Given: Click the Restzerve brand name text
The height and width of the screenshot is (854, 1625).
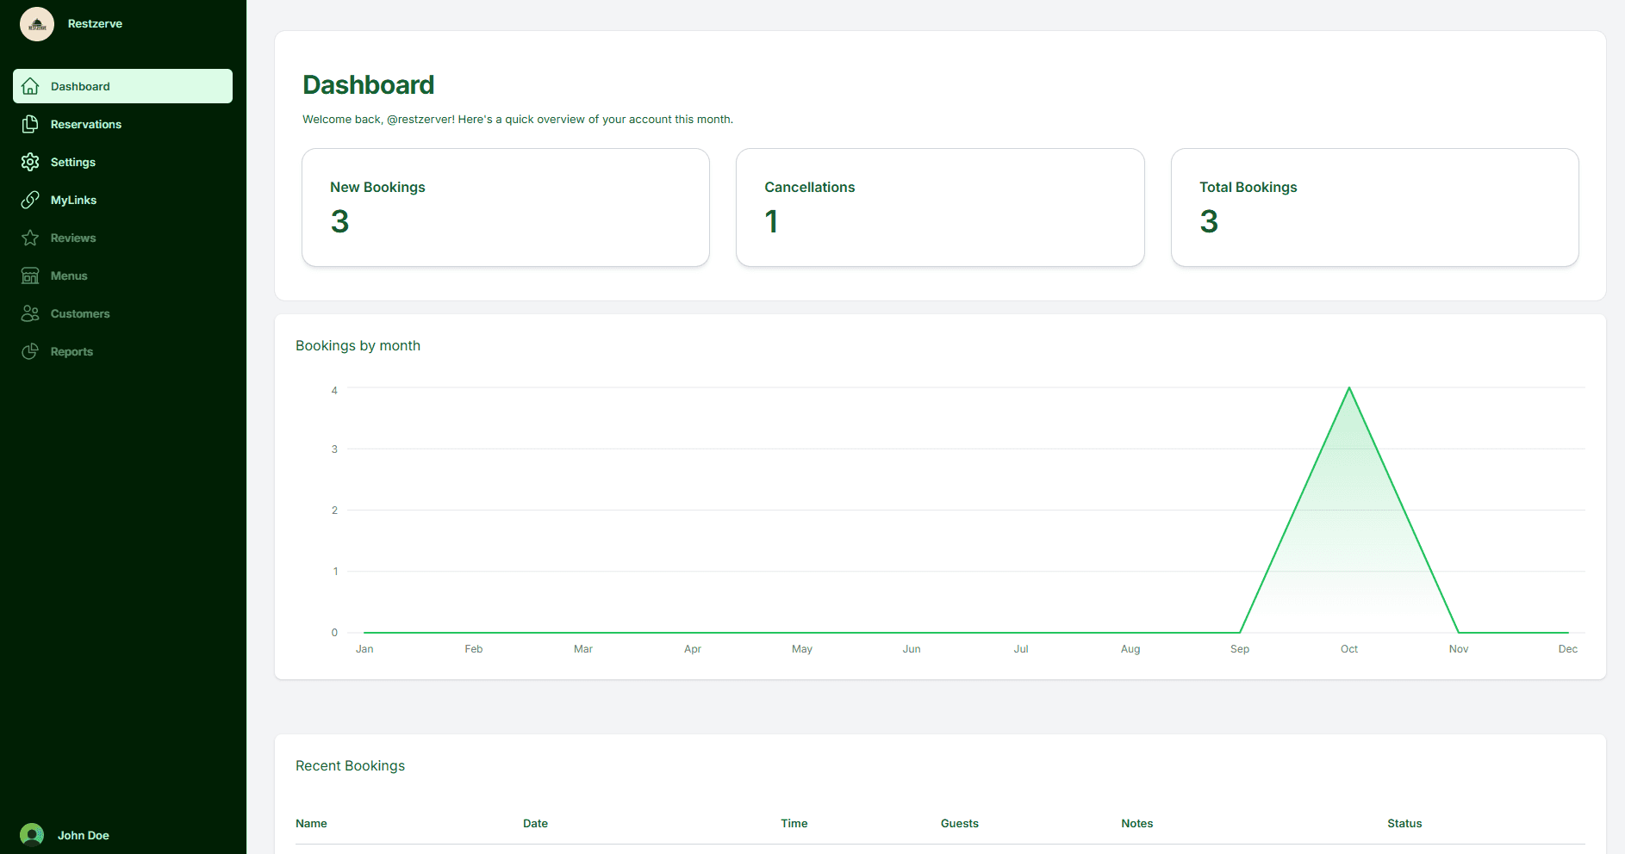Looking at the screenshot, I should click(x=95, y=23).
